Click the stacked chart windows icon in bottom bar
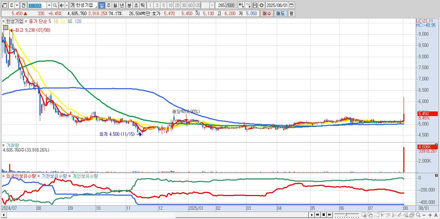The width and height of the screenshot is (440, 219). [412, 215]
